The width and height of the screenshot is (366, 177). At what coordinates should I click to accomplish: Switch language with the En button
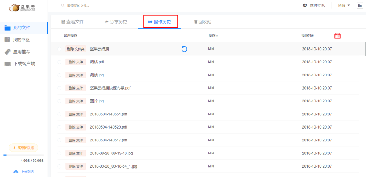coord(360,6)
